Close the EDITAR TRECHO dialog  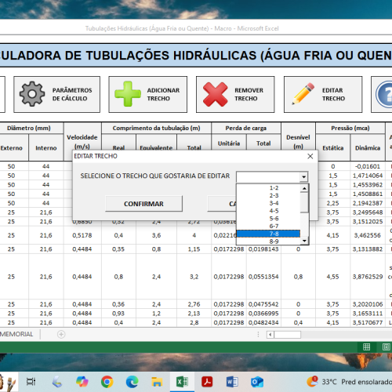pos(310,156)
